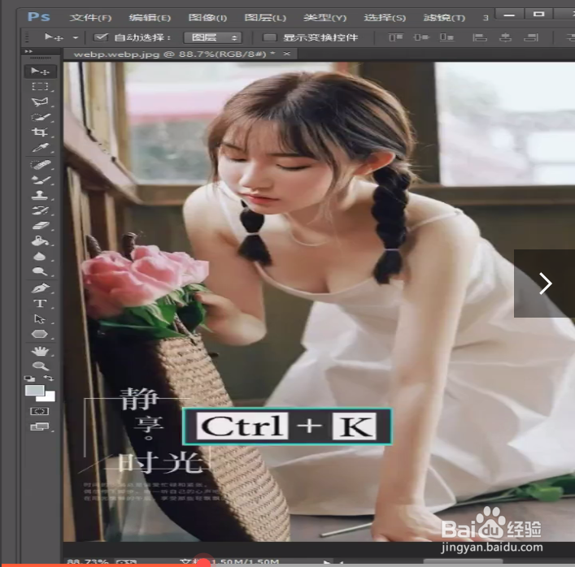Pick the background color swatch

50,397
